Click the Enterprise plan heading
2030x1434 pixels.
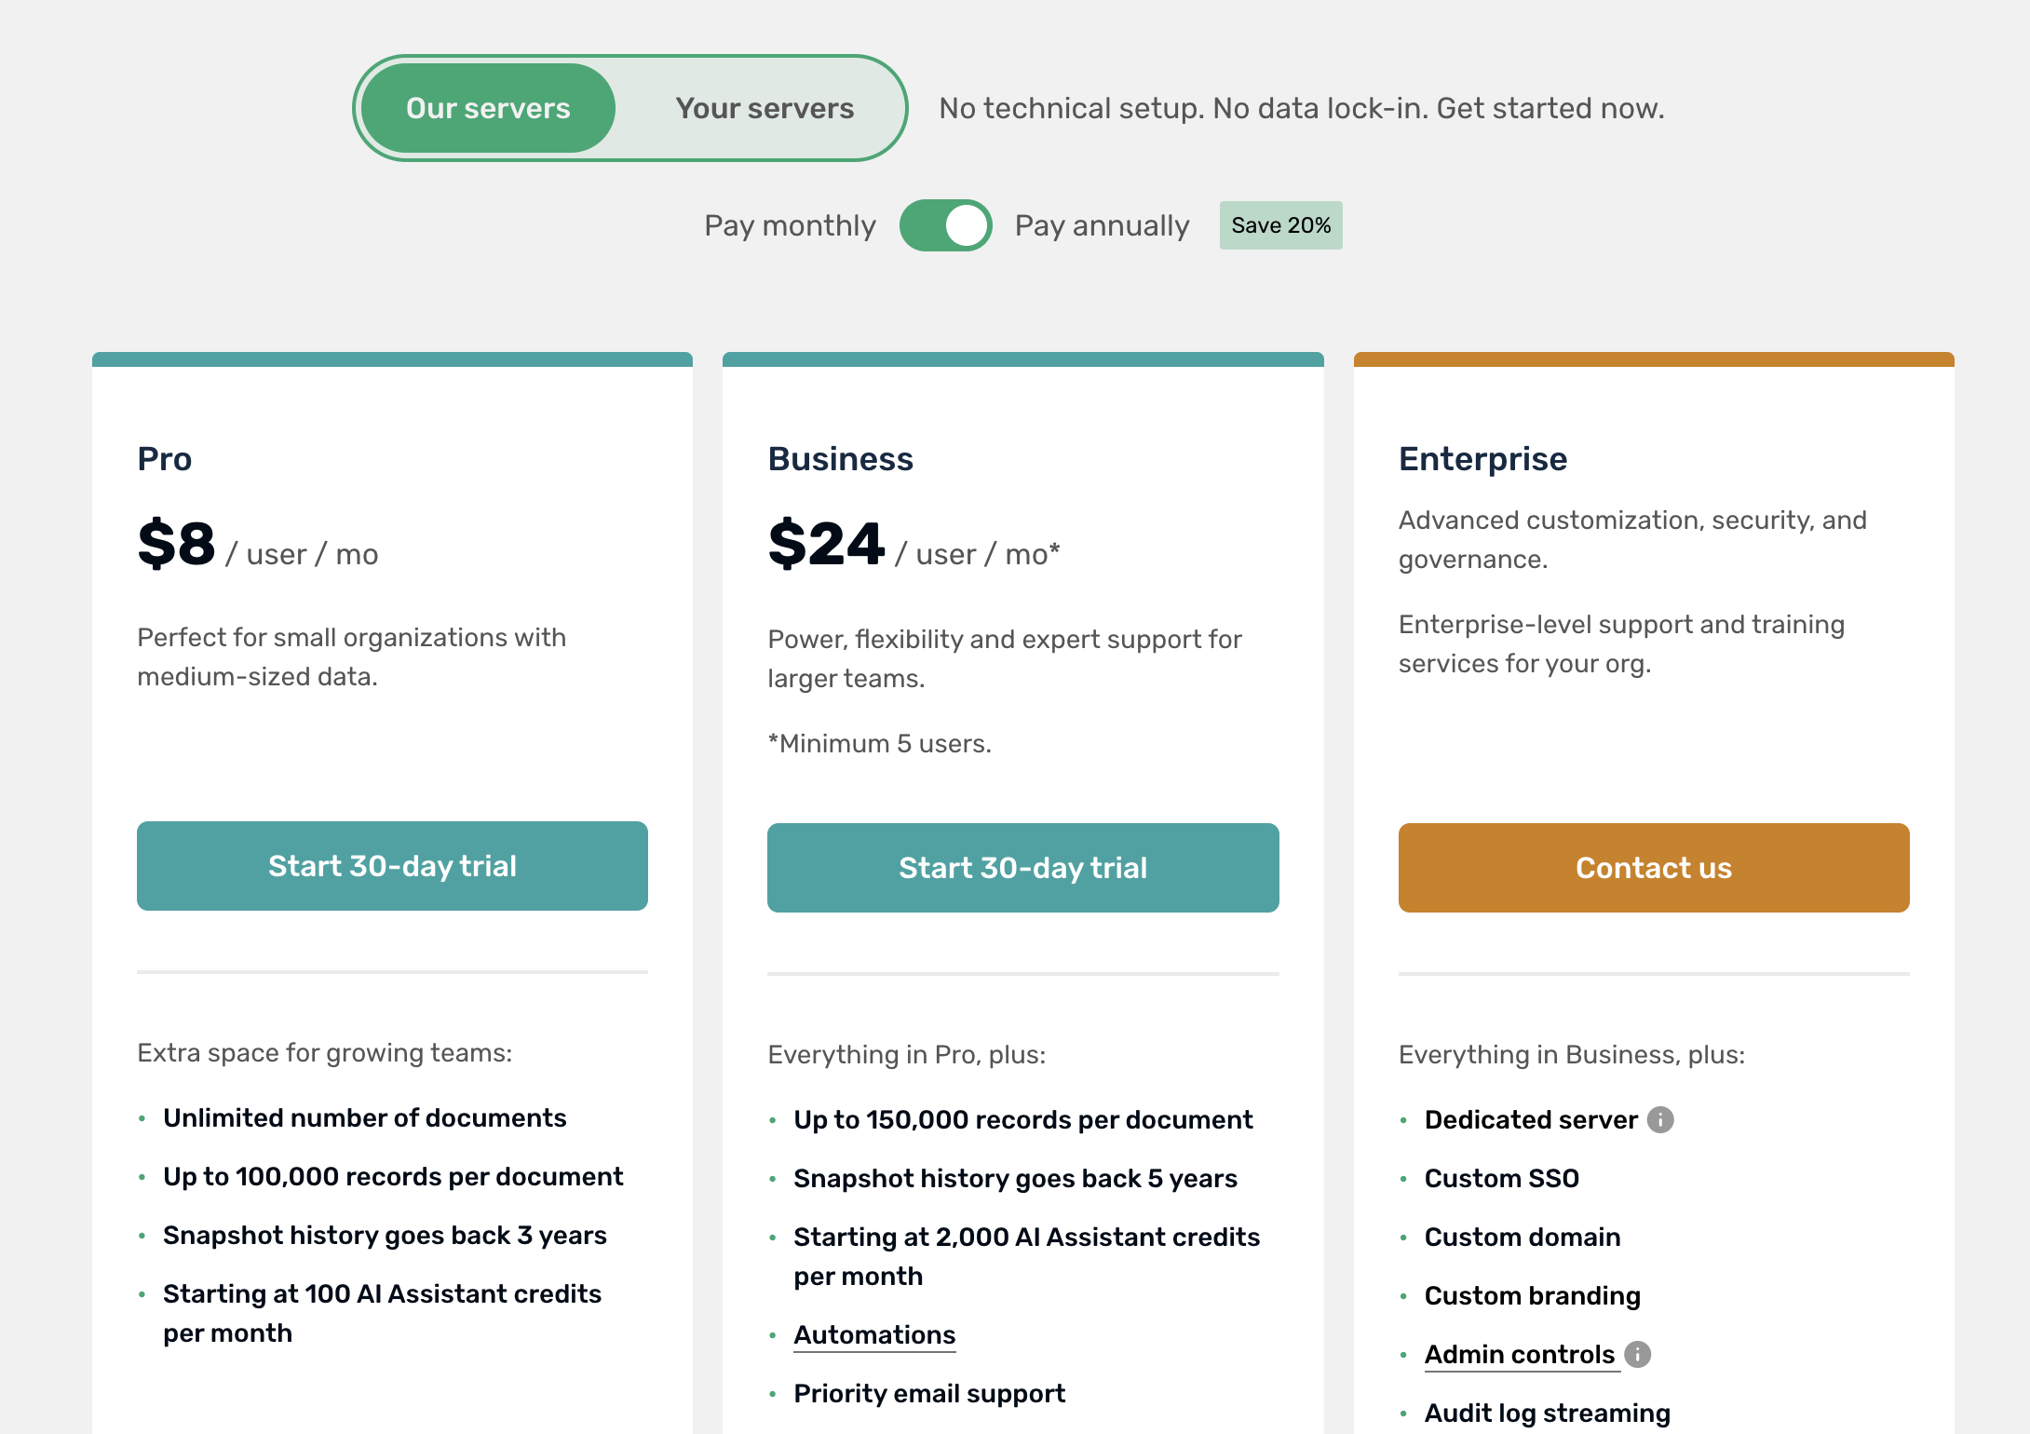(1482, 459)
